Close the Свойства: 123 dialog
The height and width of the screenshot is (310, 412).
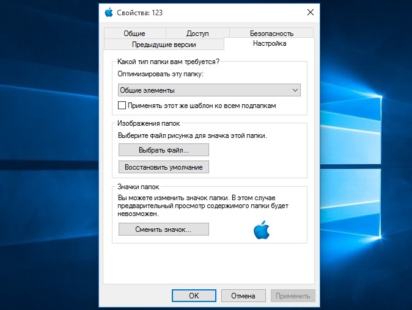[x=311, y=12]
